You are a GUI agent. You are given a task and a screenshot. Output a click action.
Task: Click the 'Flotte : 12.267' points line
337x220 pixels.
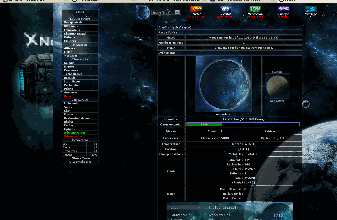click(x=244, y=169)
